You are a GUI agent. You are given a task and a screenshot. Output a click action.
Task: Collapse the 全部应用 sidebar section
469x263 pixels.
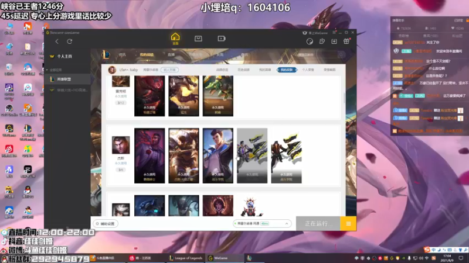tap(54, 70)
